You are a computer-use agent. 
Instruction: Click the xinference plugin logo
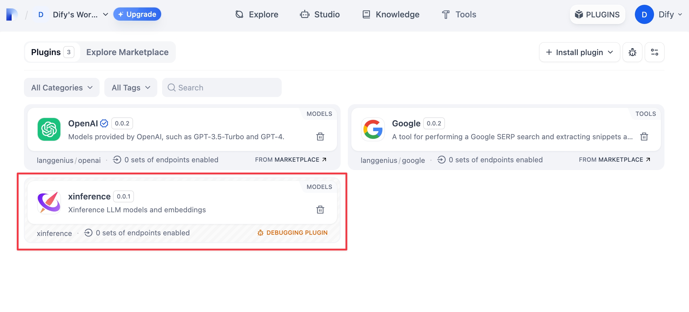[49, 202]
